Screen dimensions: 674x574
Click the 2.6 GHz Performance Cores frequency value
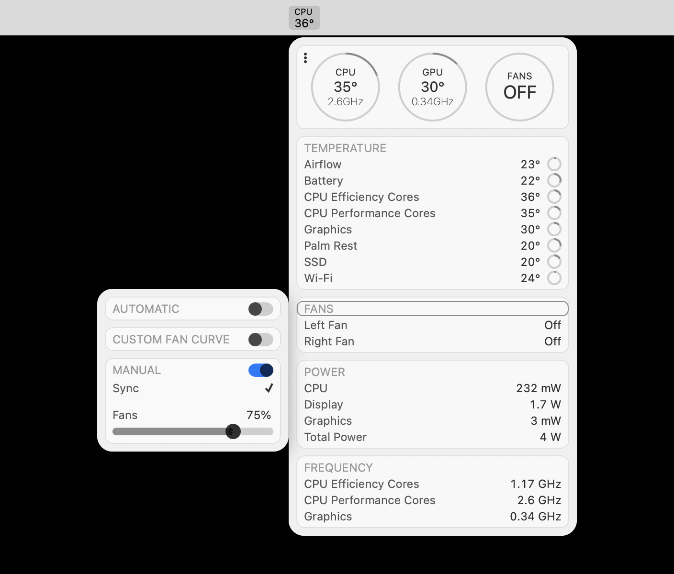(x=539, y=500)
